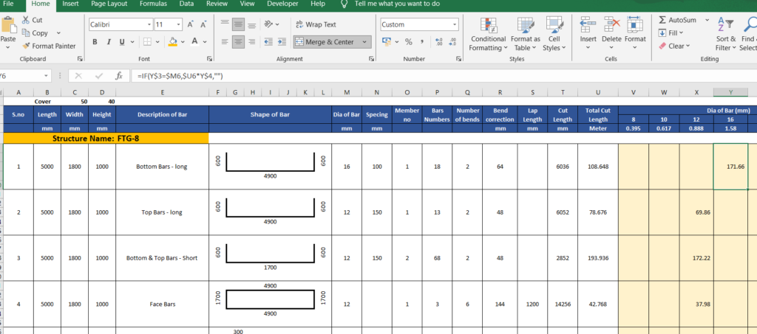
Task: Decrease font size with smaller A icon
Action: (203, 24)
